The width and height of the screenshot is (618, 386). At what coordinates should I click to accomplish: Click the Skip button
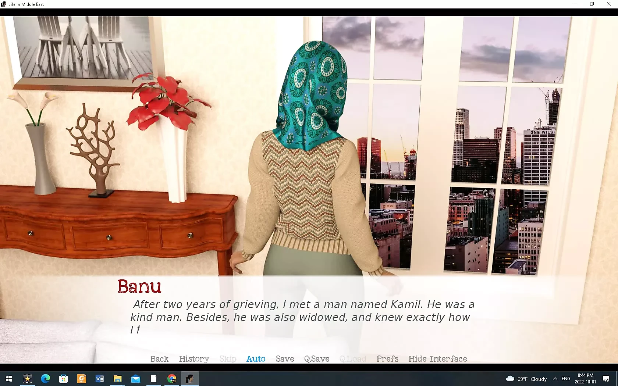tap(228, 359)
